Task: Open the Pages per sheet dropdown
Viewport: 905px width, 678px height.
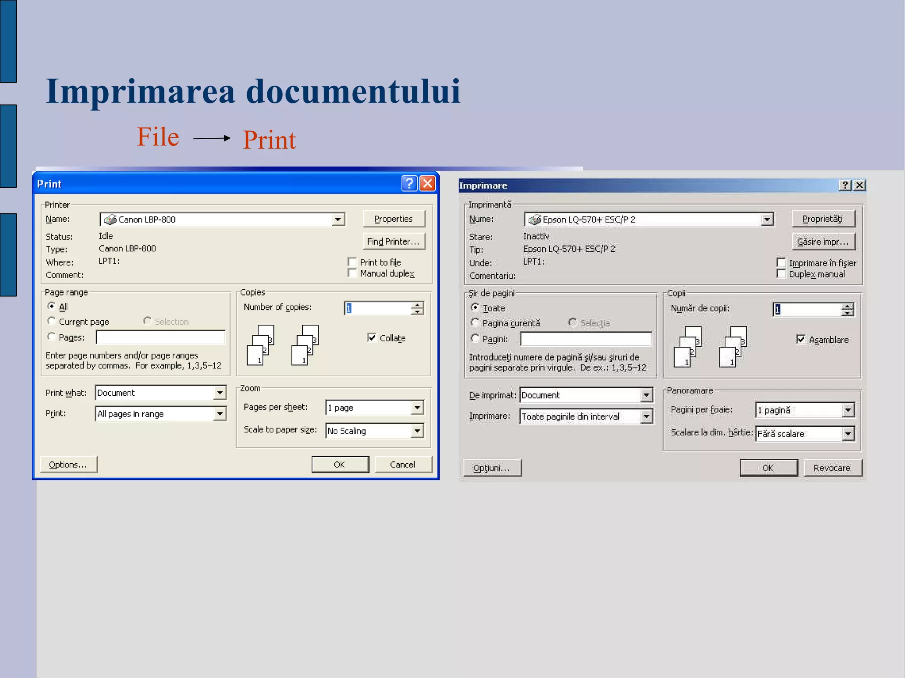Action: tap(417, 408)
